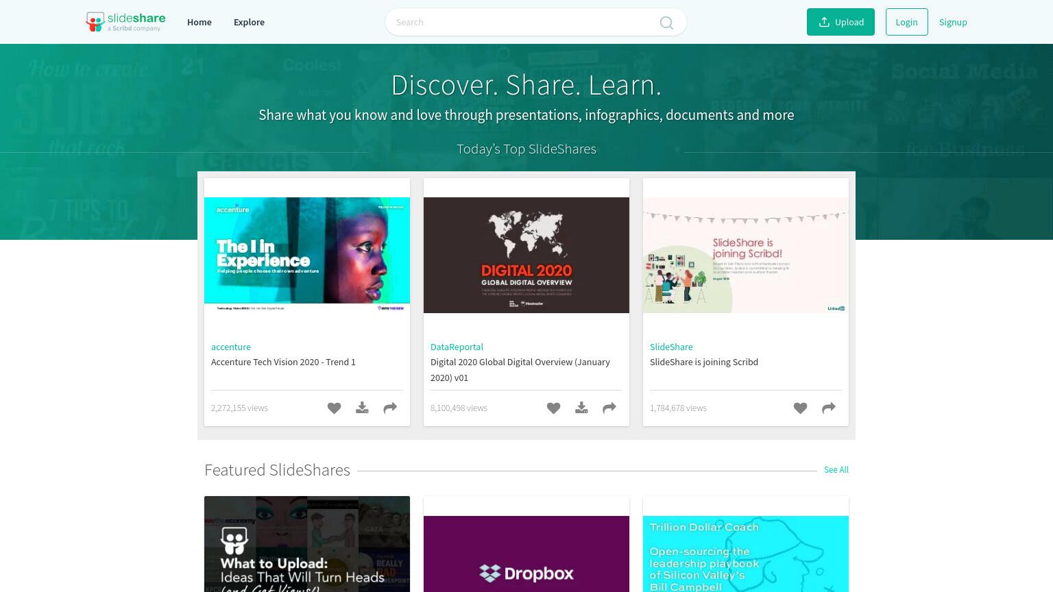1053x592 pixels.
Task: Download the Digital 2020 Global Overview
Action: click(581, 408)
